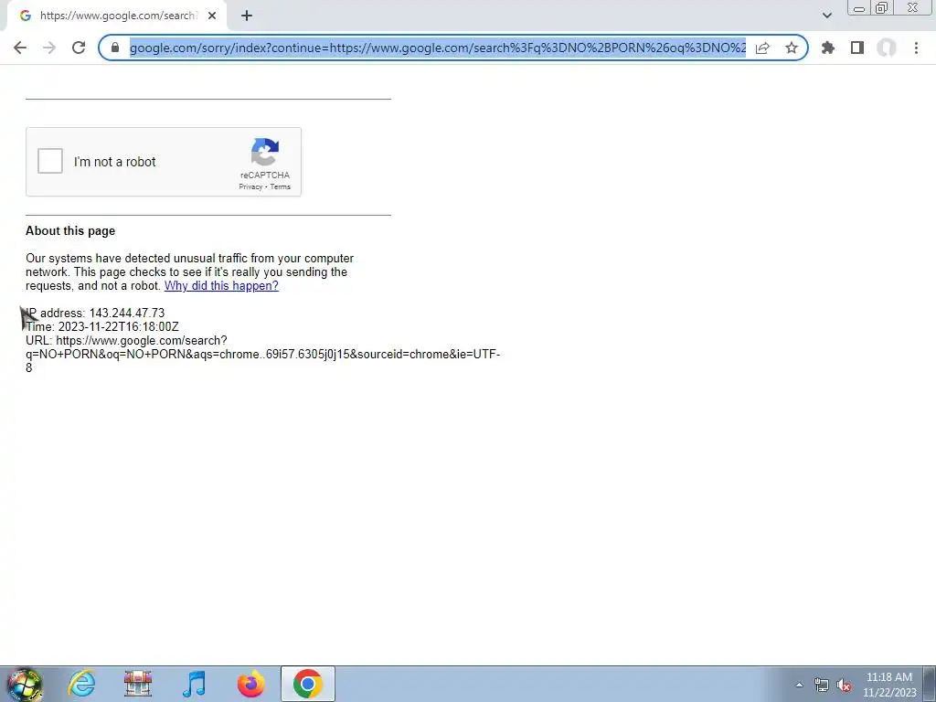The image size is (936, 702).
Task: Open the Why did this happen? link
Action: click(x=221, y=285)
